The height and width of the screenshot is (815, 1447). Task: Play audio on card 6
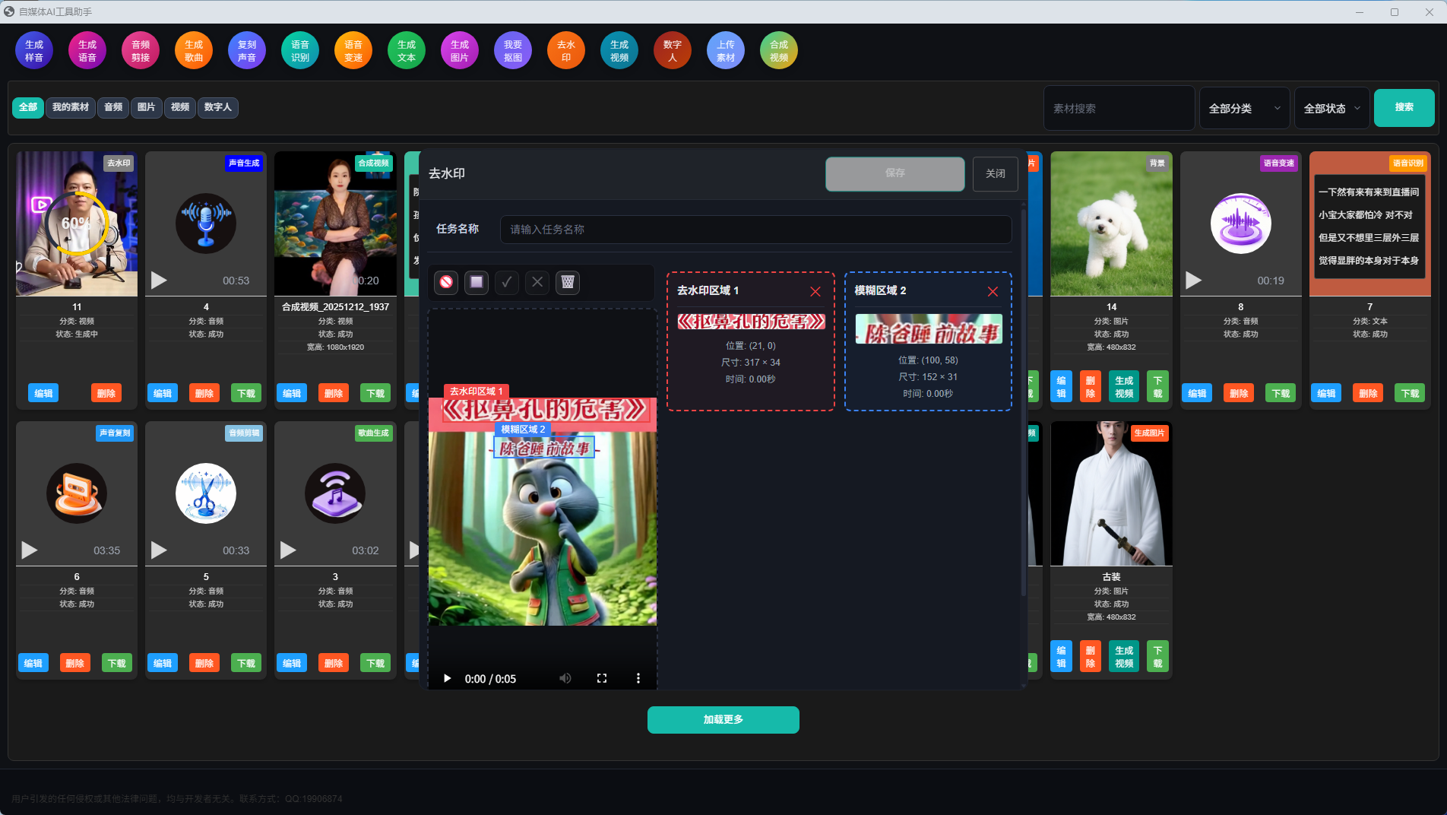pyautogui.click(x=30, y=550)
